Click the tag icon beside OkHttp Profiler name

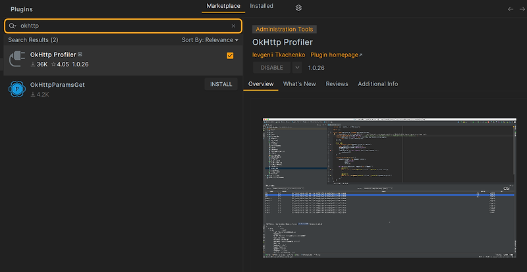(x=80, y=55)
